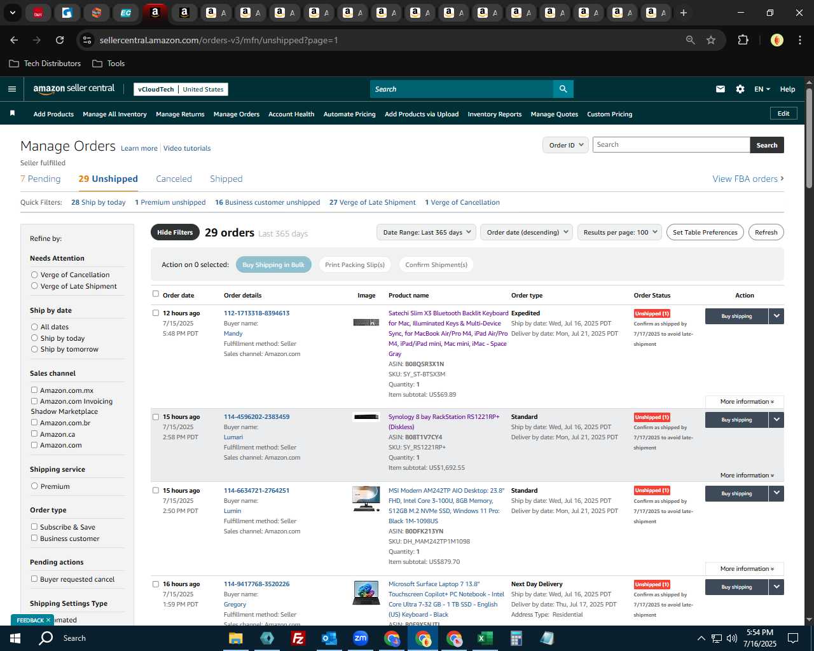Go back with the browser back arrow

15,40
